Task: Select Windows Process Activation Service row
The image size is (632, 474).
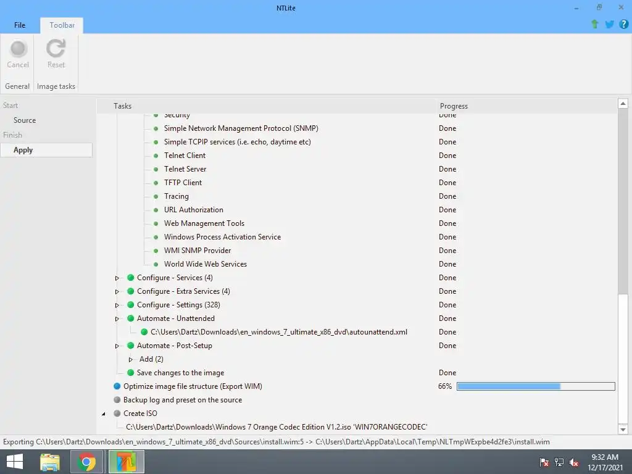Action: pyautogui.click(x=222, y=237)
